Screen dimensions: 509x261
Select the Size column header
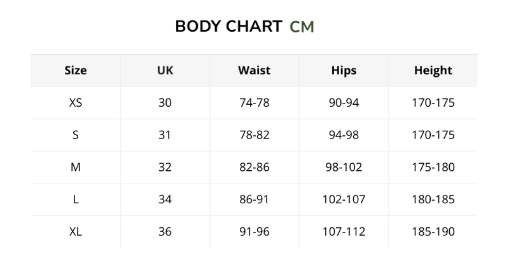[76, 70]
